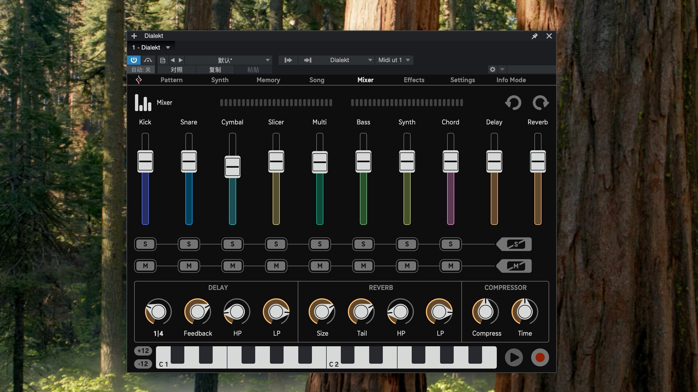
Task: Switch to the Synth tab
Action: [x=220, y=80]
